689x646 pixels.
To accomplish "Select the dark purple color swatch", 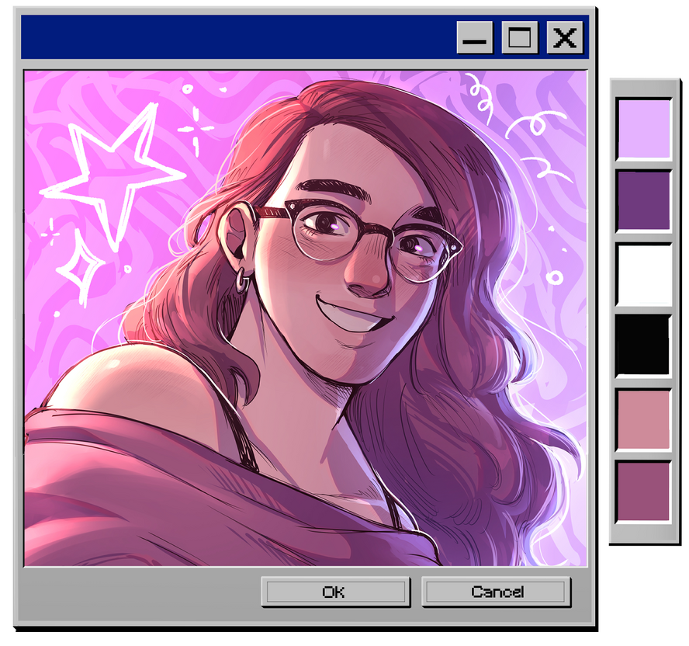I will click(x=643, y=200).
